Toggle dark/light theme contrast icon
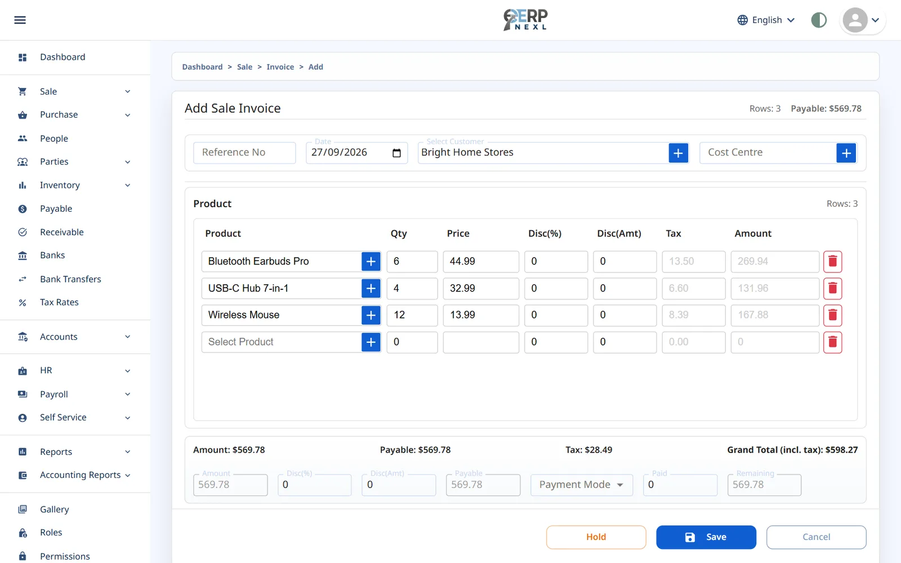The height and width of the screenshot is (563, 901). pos(819,20)
